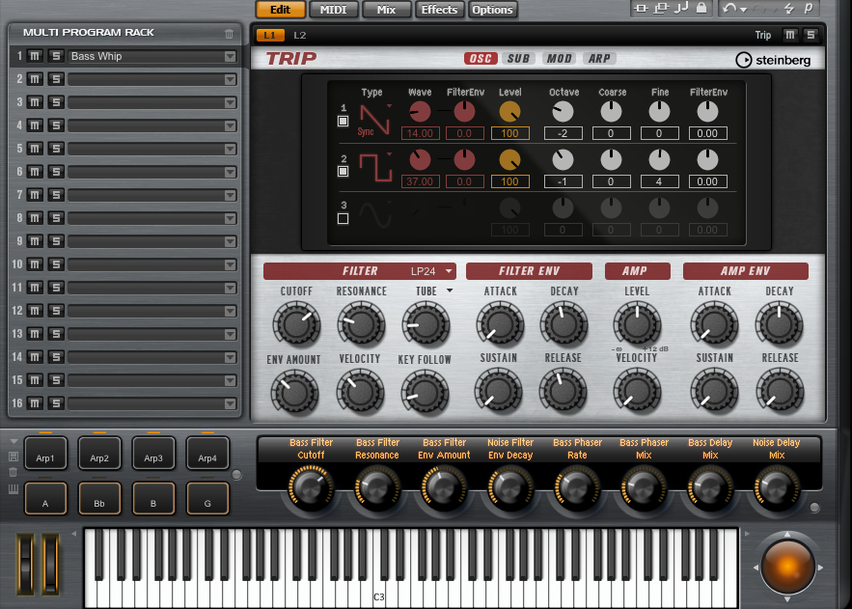Open slot 16 program dropdown arrow
The width and height of the screenshot is (852, 609).
pos(231,403)
